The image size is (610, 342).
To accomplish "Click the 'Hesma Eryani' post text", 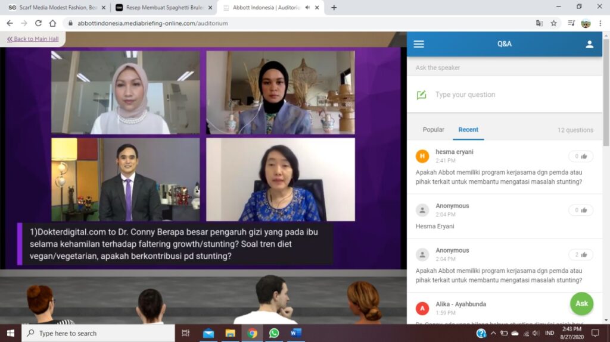I will pyautogui.click(x=434, y=226).
